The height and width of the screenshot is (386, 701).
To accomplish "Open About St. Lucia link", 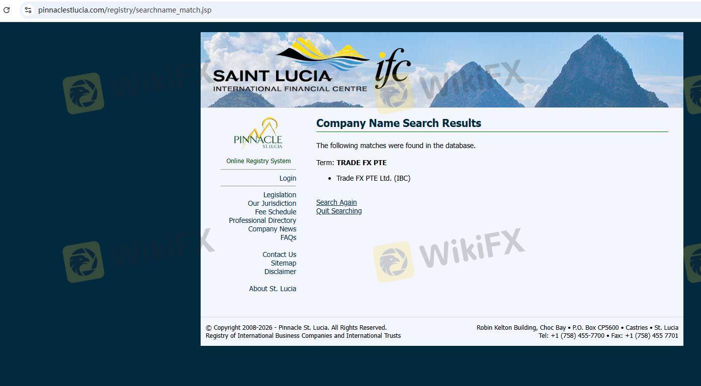I will click(273, 289).
